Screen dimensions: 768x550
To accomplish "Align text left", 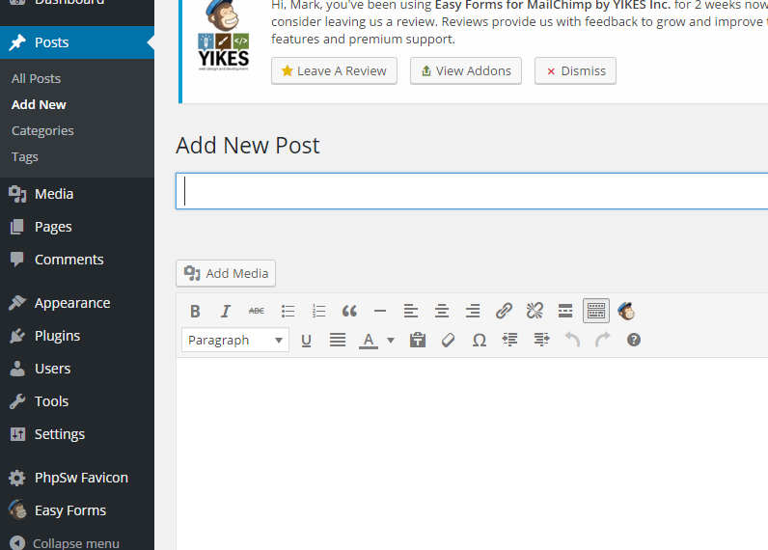I will pos(410,311).
